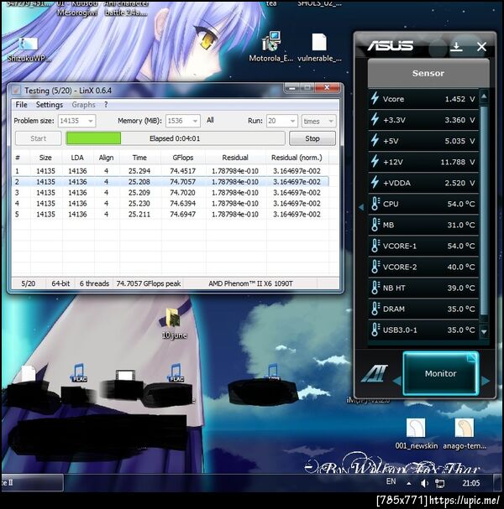This screenshot has height=509, width=504.
Task: Open the Memory (MiB) dropdown
Action: coord(183,121)
